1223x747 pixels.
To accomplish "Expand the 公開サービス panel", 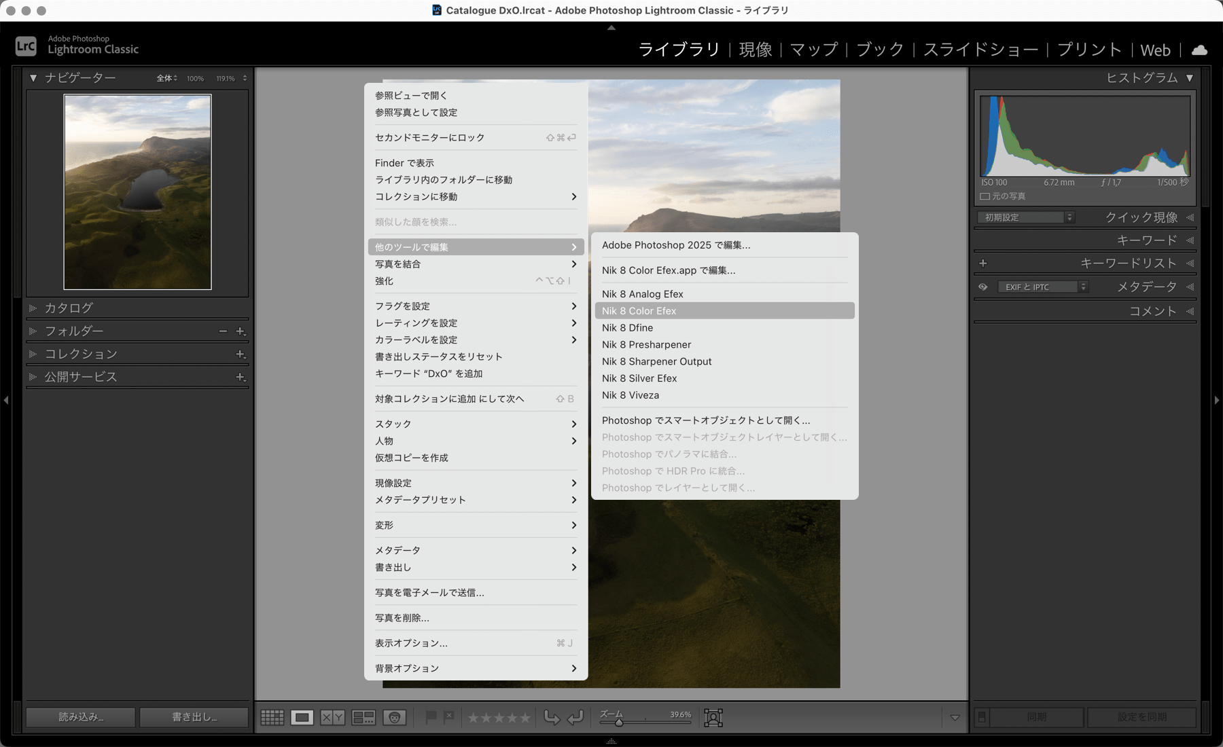I will (33, 377).
